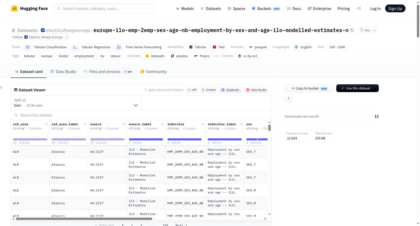Screen dimensions: 420x226
Task: Open the Hugging Face logo home link
Action: 29,8
